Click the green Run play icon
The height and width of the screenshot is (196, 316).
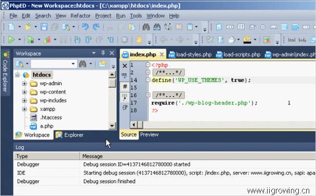pyautogui.click(x=11, y=40)
